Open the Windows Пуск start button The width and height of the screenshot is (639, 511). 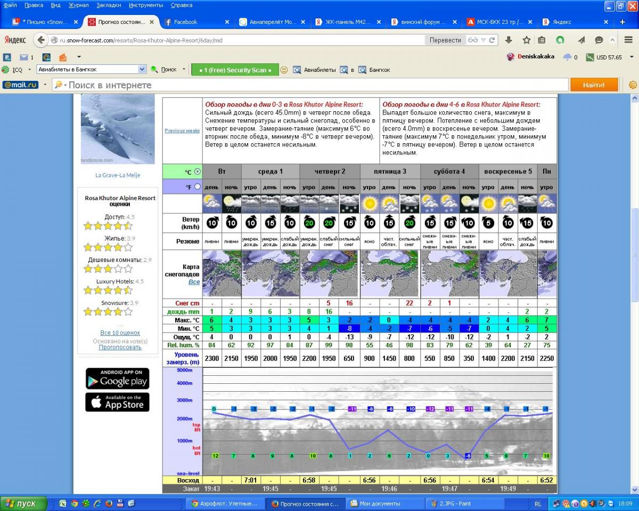[x=22, y=504]
